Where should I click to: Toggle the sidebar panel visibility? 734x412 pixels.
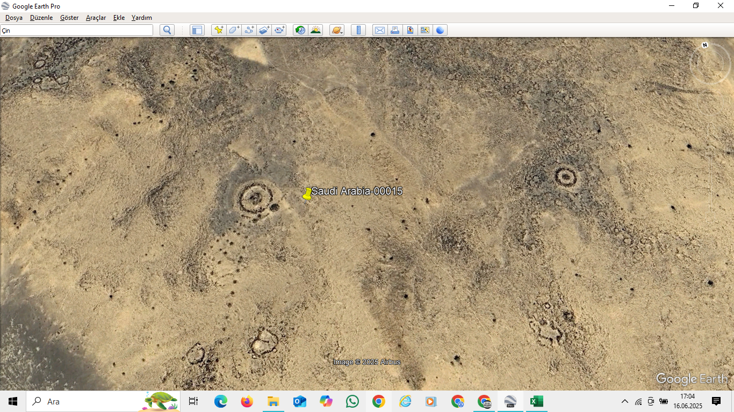(197, 30)
